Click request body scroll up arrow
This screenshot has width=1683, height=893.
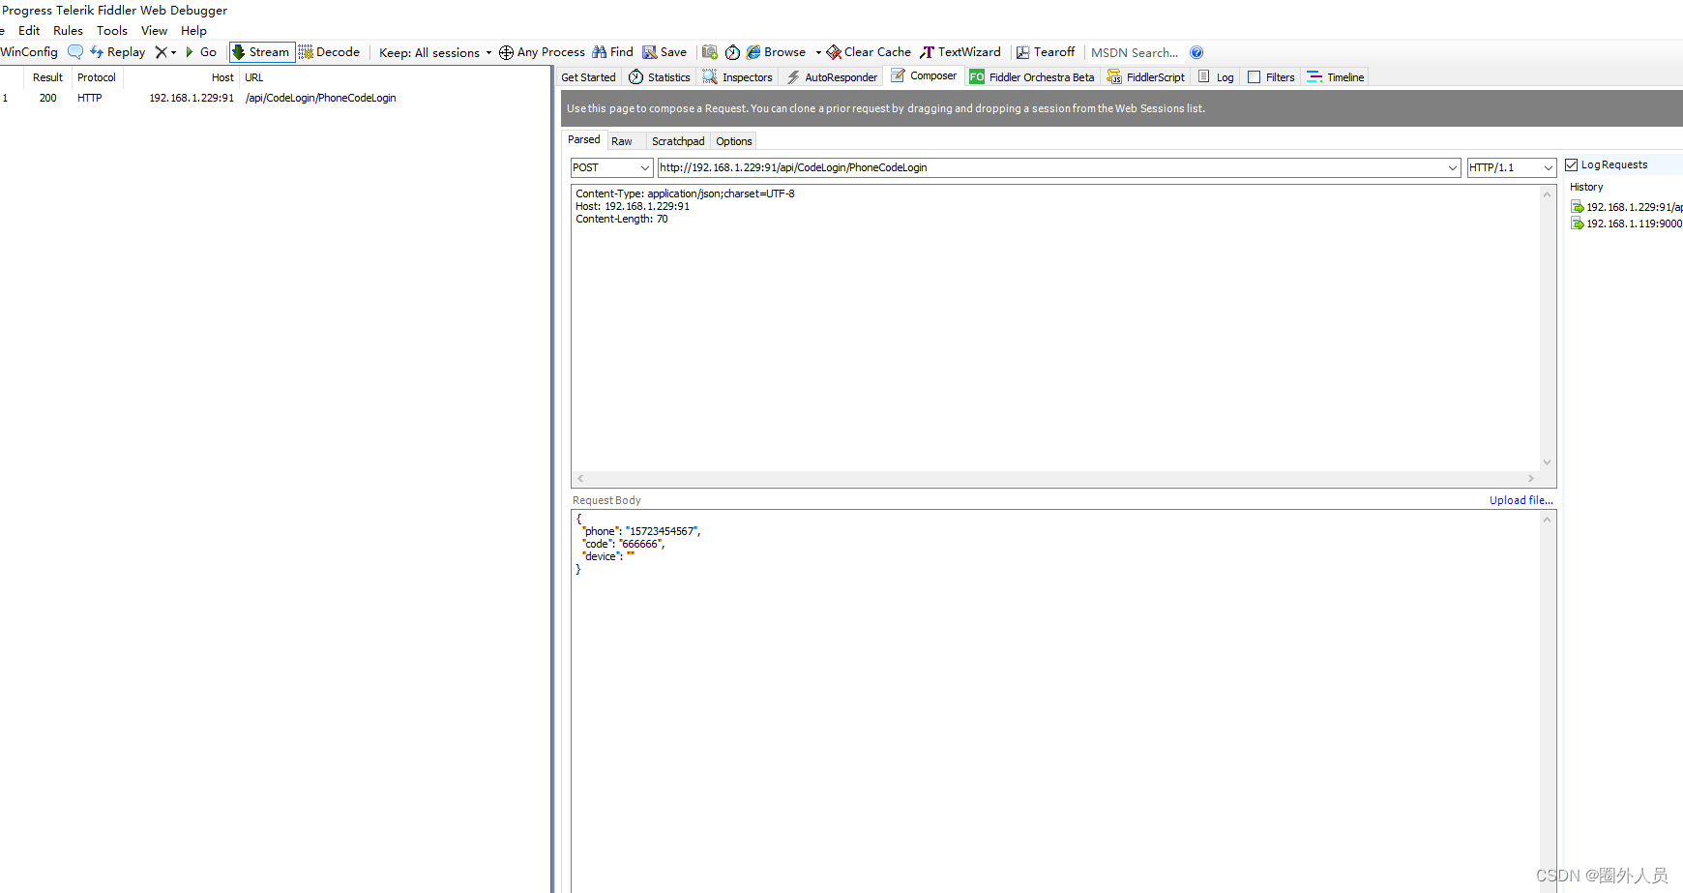click(x=1547, y=520)
